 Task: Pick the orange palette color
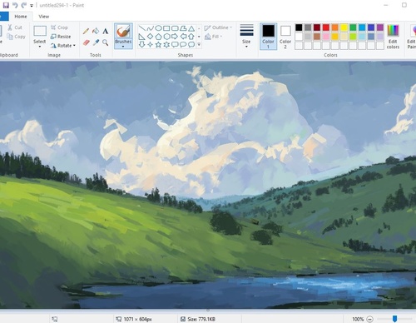[334, 27]
